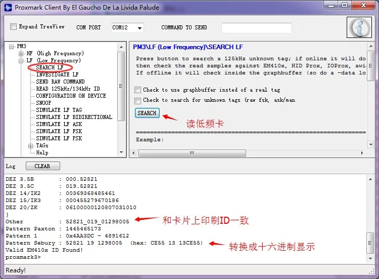Screen dimensions: 379x279
Task: Select SIMULATE LF PSK item
Action: coord(59,138)
